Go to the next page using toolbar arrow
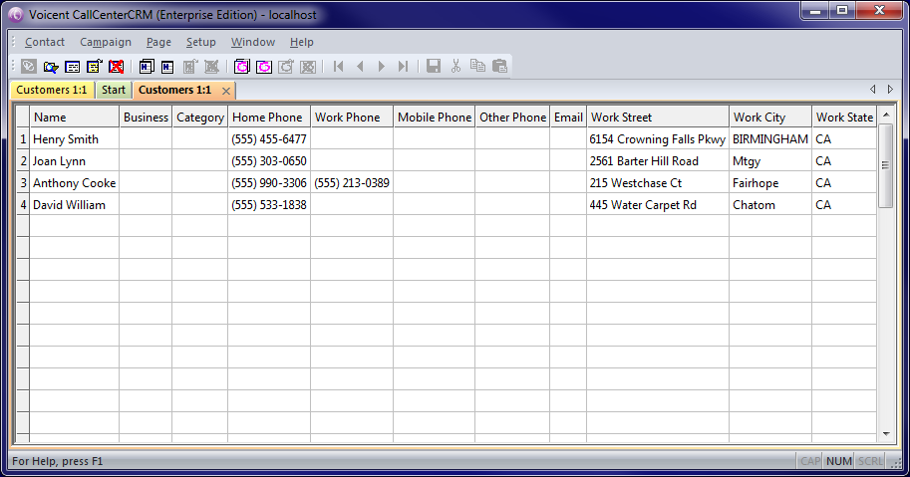910x477 pixels. [x=382, y=67]
